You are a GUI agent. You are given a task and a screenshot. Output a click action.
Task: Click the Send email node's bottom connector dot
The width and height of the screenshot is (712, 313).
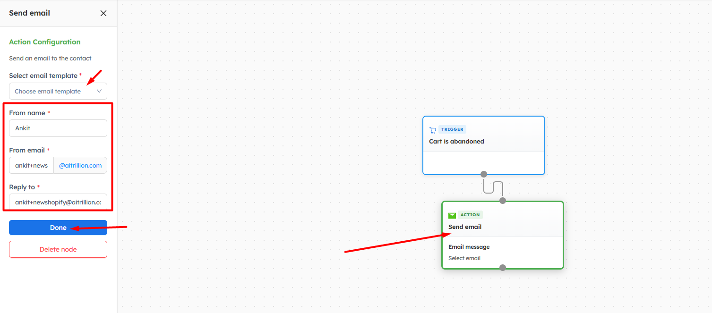coord(503,268)
